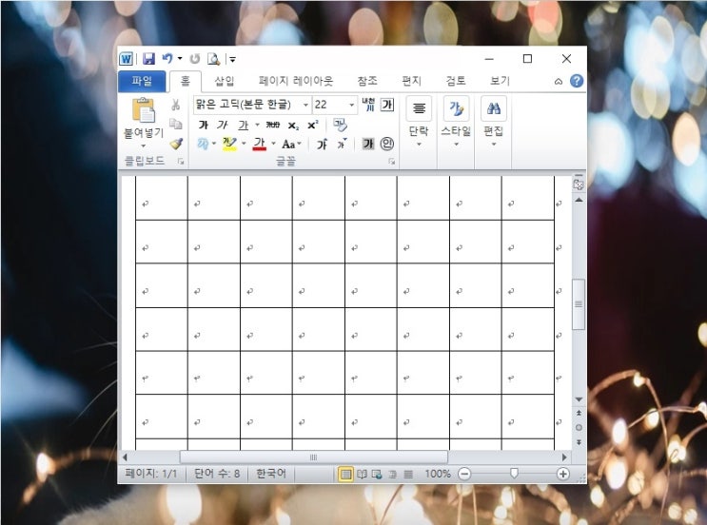Open the 보기 tab
Viewport: 707px width, 525px height.
click(x=500, y=81)
